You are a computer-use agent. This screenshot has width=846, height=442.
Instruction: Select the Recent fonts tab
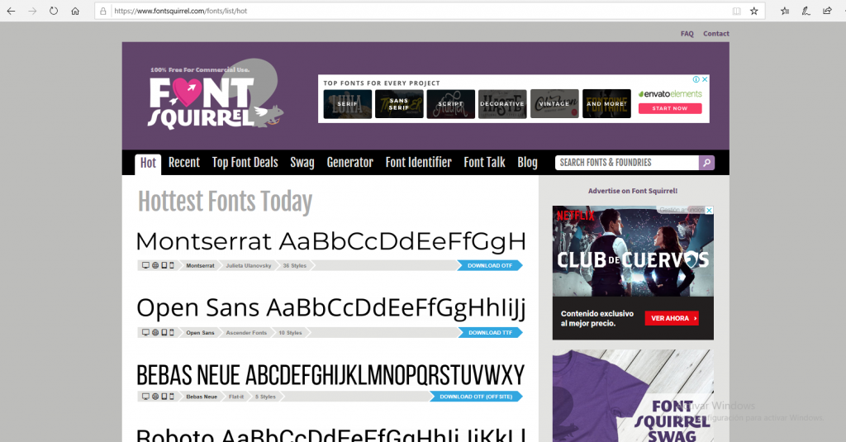(x=183, y=163)
